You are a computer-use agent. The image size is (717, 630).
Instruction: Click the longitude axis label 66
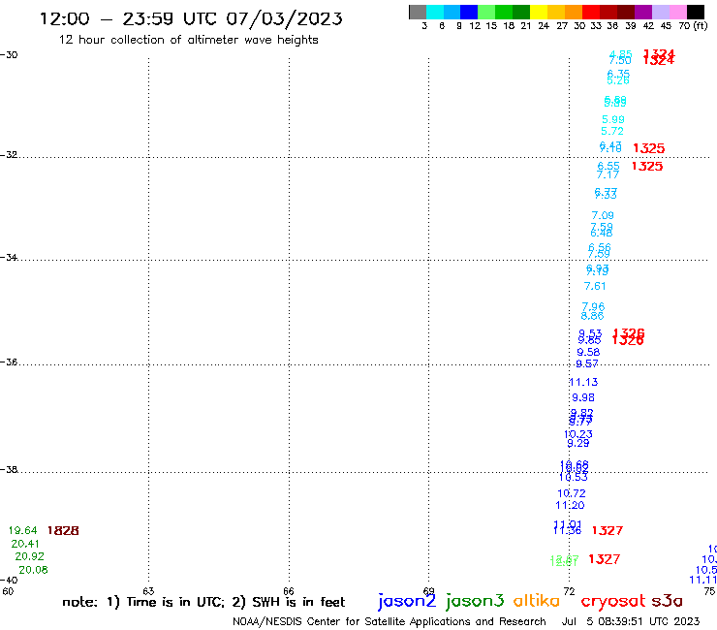coord(289,591)
